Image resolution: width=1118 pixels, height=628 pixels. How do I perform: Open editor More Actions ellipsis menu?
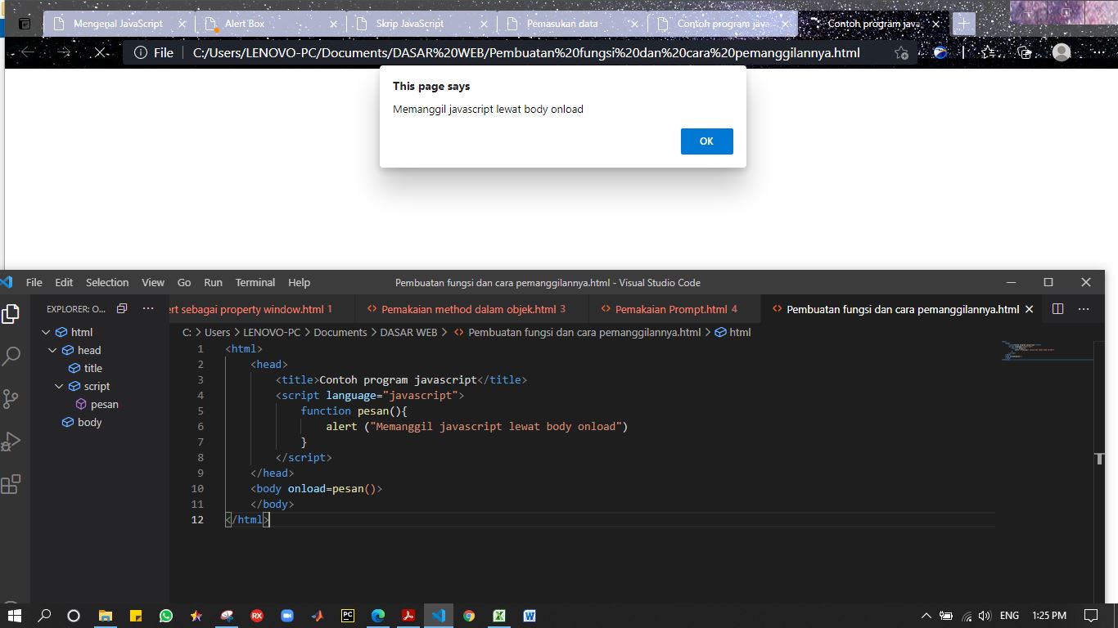tap(1083, 308)
